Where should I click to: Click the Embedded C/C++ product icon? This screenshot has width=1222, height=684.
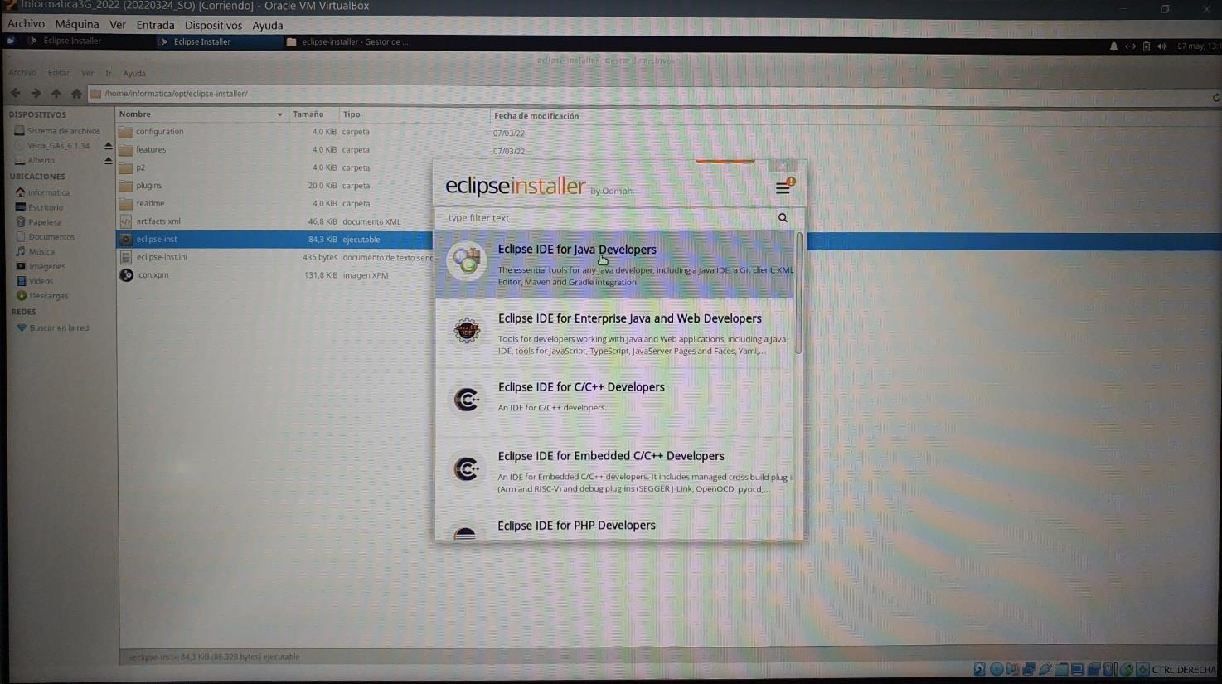(x=467, y=469)
